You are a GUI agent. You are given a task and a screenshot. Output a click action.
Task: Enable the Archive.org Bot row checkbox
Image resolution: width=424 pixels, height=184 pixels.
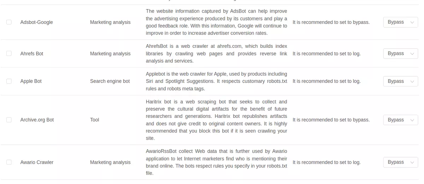tap(9, 120)
